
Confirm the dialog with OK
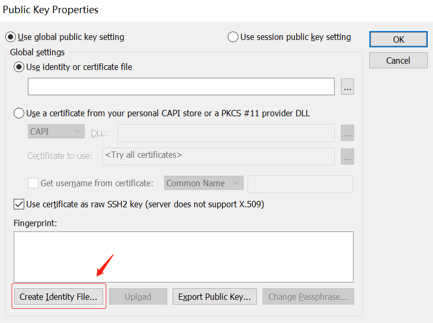398,39
